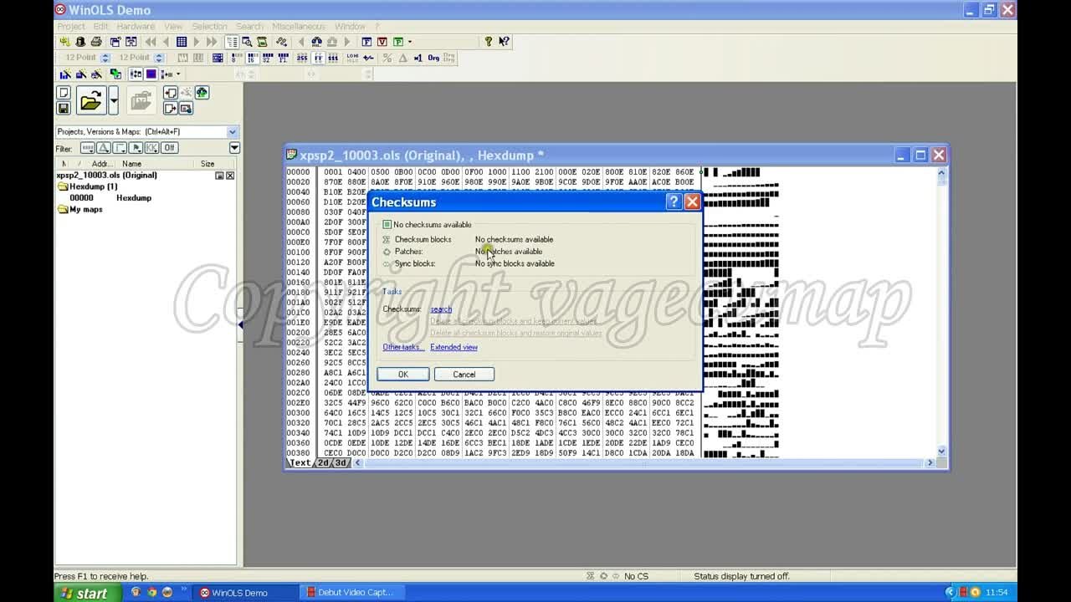Toggle the filter Off button
The image size is (1071, 602).
tap(169, 148)
